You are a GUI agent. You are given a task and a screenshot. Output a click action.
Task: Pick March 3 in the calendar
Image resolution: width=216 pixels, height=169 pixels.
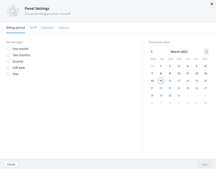point(179,66)
